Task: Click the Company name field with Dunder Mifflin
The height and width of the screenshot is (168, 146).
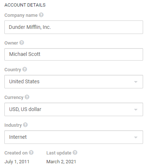Action: (74, 27)
